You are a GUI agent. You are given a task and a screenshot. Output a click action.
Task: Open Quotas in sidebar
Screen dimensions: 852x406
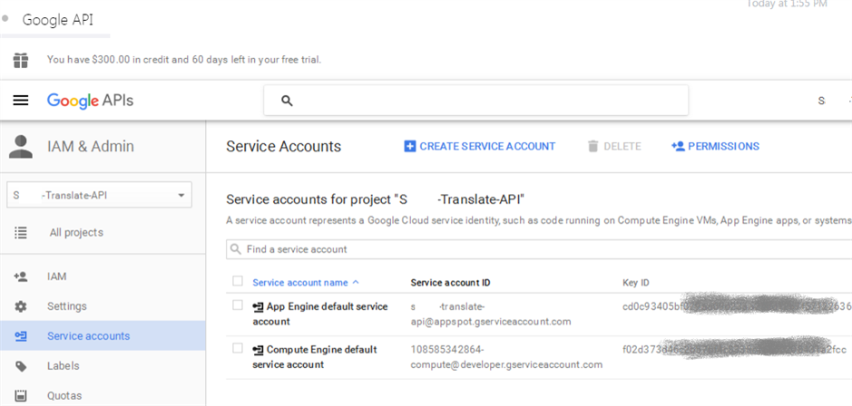(64, 396)
